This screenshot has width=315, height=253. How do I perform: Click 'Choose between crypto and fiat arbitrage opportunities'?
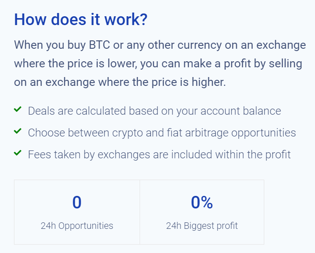(162, 133)
